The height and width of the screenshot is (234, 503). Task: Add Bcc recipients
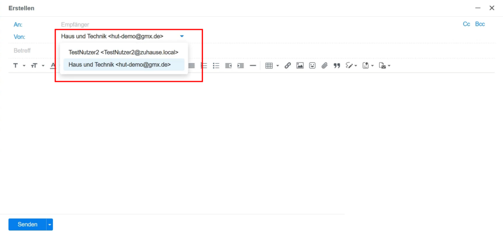480,24
